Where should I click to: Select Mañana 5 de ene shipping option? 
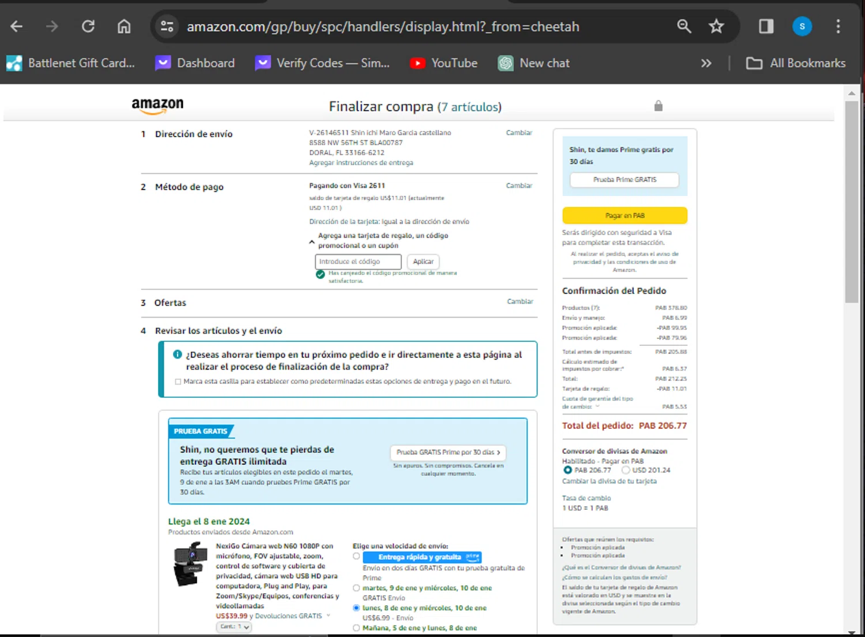click(x=356, y=628)
